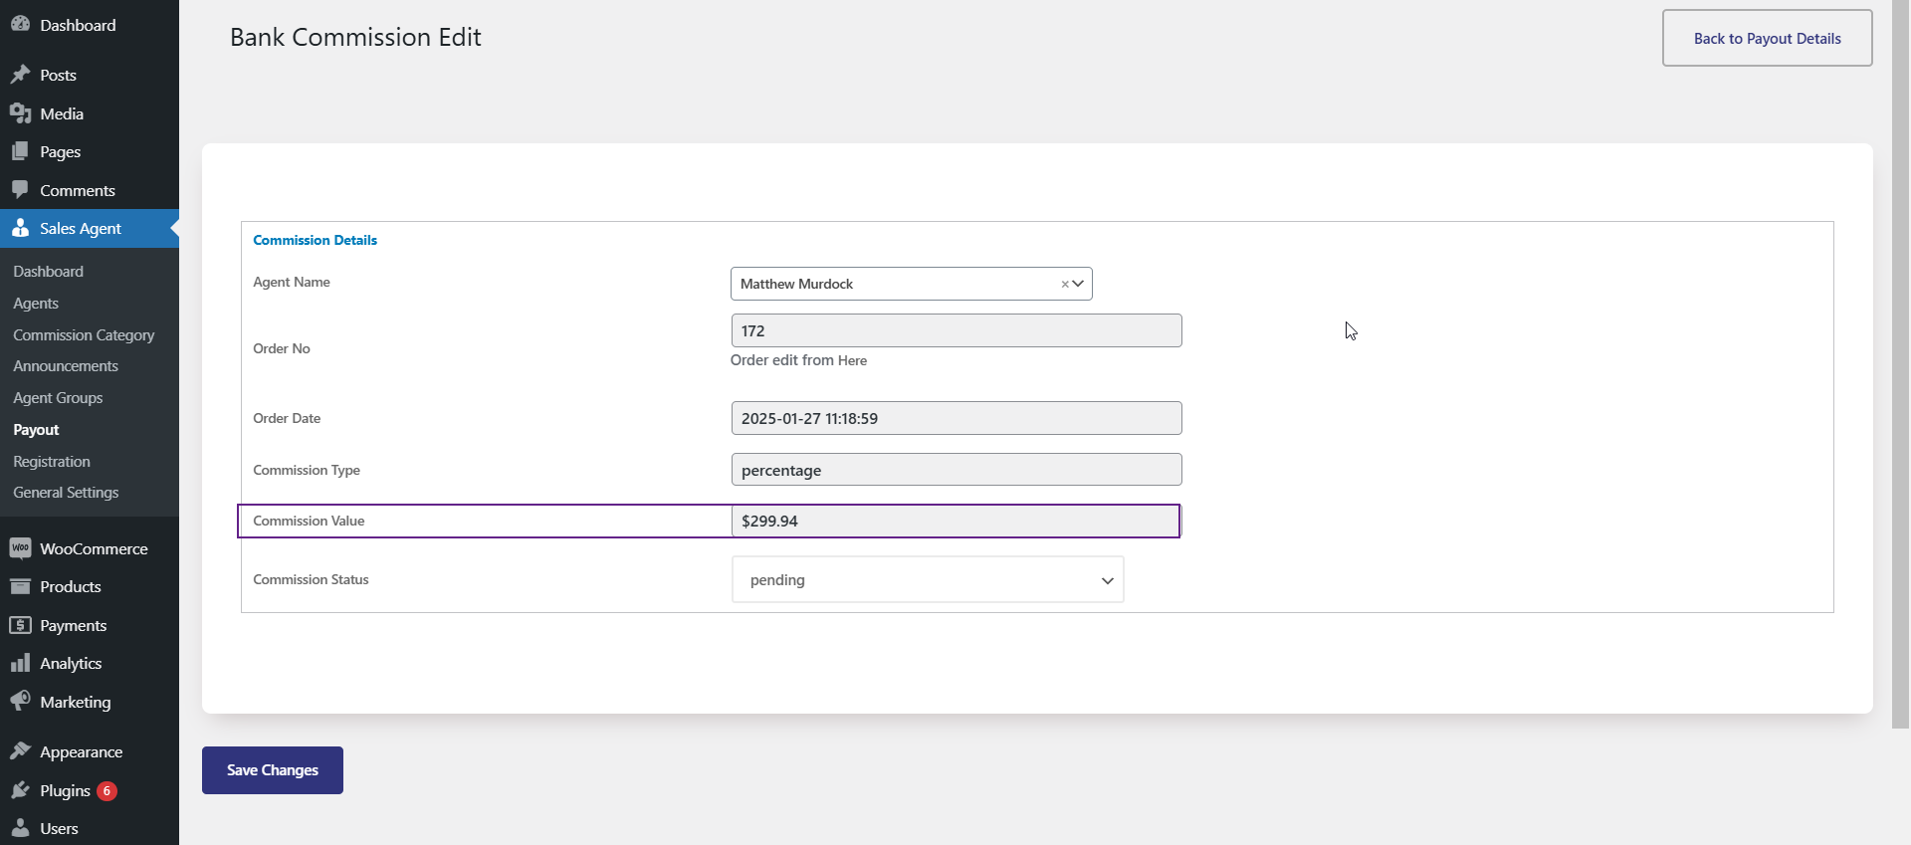Click the Analytics bar chart icon
1911x845 pixels.
pos(20,663)
